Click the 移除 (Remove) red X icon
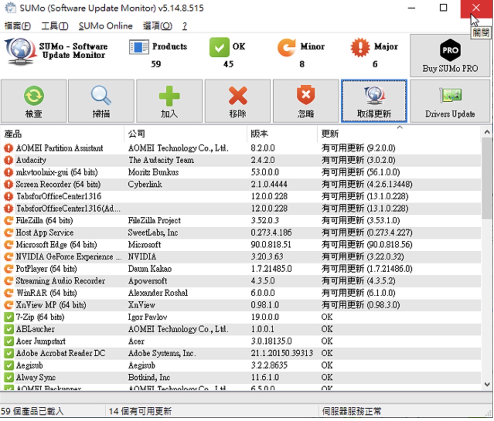The width and height of the screenshot is (494, 421). coord(238,95)
